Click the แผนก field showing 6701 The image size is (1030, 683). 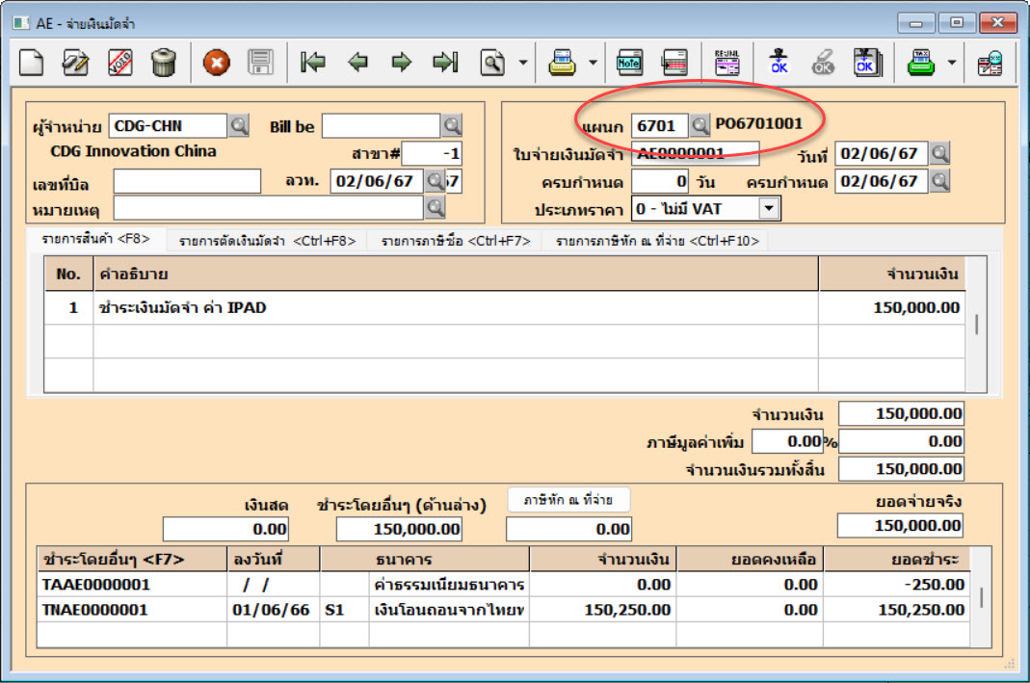659,125
